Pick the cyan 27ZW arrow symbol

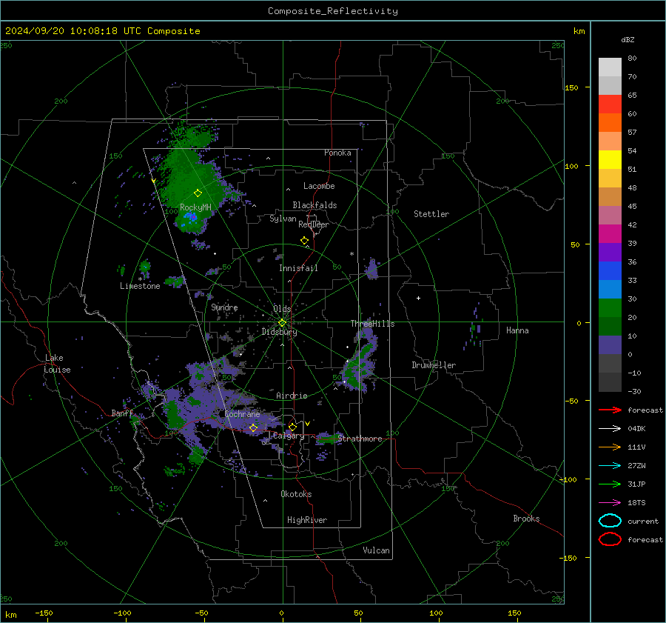pyautogui.click(x=610, y=466)
